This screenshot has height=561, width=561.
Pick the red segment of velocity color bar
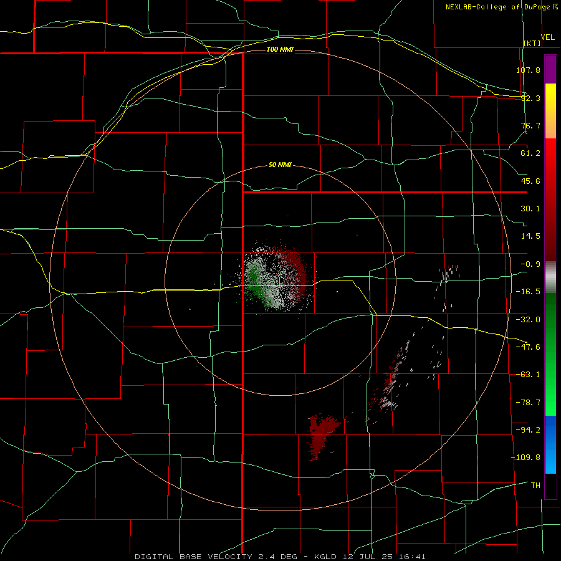[550, 199]
